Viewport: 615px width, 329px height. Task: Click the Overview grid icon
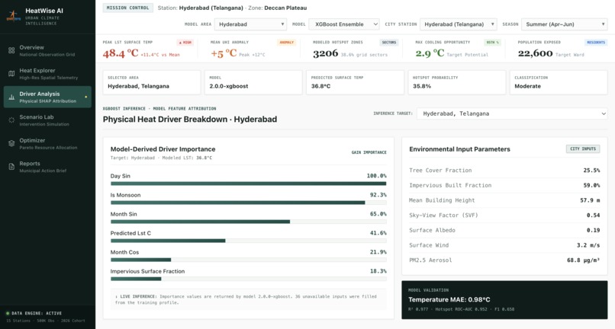11,50
